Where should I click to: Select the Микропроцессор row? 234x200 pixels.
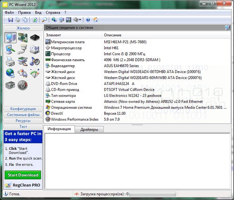click(x=137, y=48)
